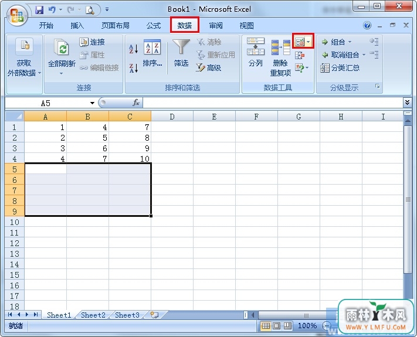Open the 页面布局 tab
Image resolution: width=417 pixels, height=337 pixels.
click(116, 26)
